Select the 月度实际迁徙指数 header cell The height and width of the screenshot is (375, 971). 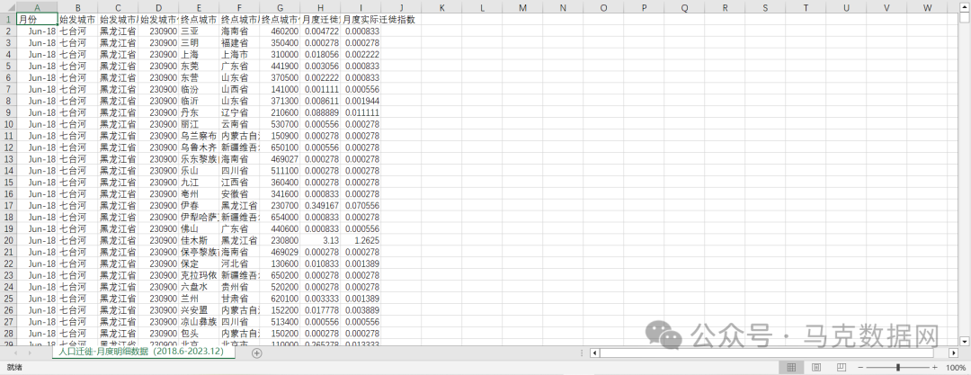click(361, 19)
